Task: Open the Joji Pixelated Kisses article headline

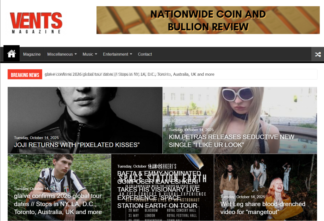Action: coord(77,145)
